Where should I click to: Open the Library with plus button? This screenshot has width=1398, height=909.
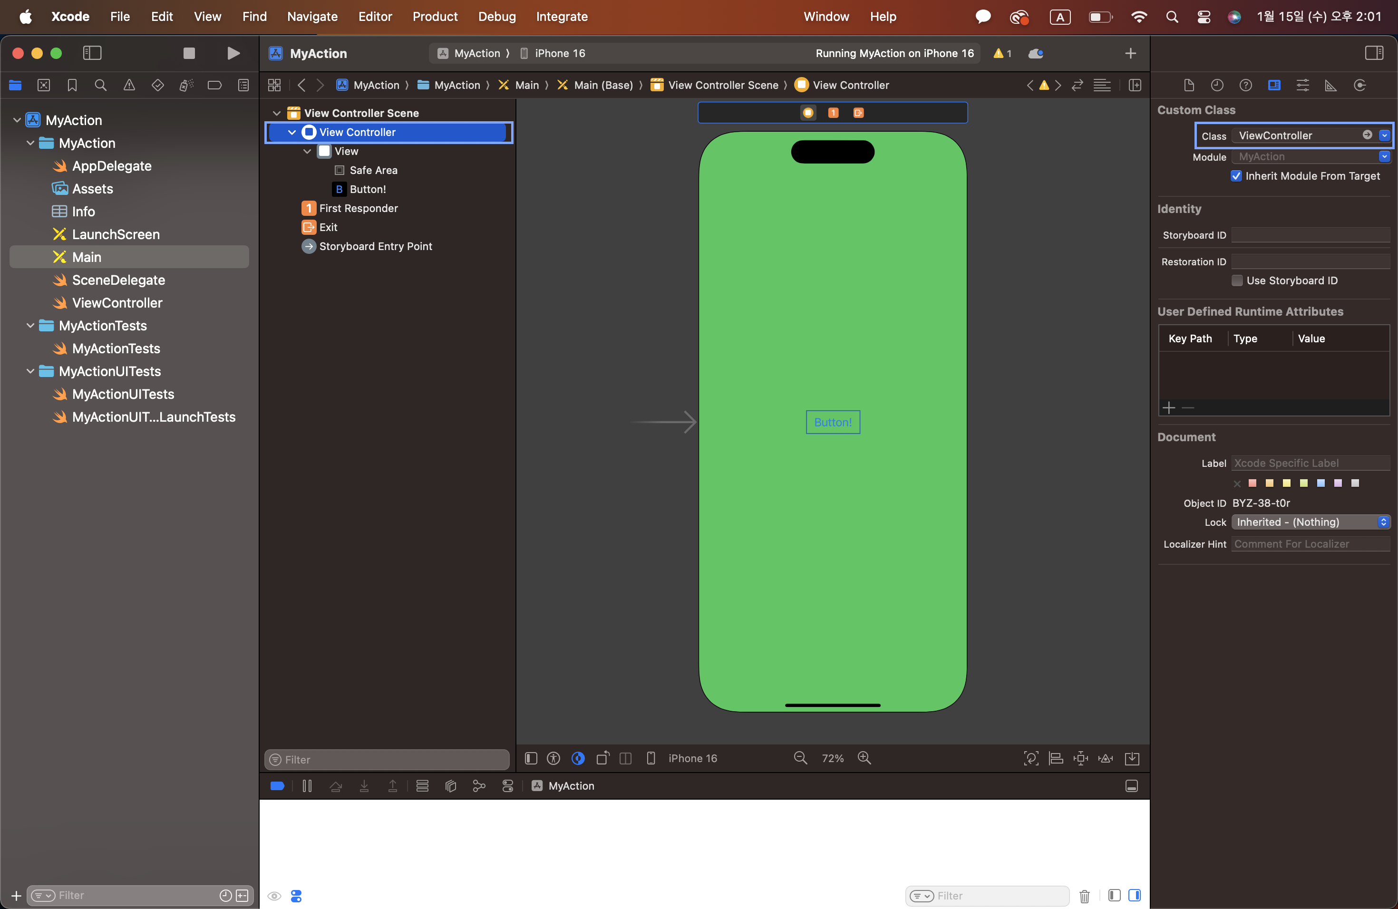(x=1130, y=53)
